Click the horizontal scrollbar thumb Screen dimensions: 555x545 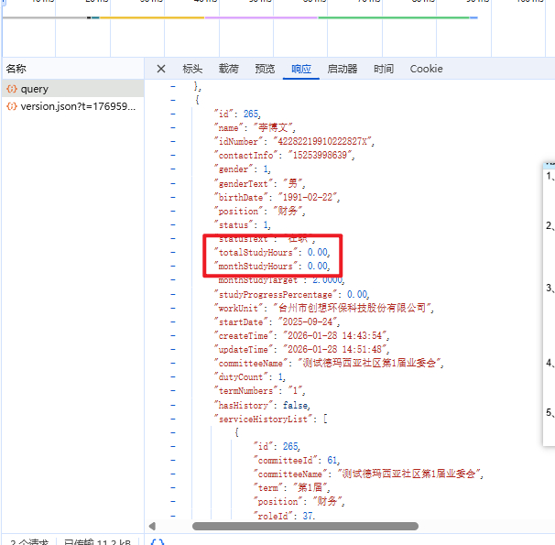[x=305, y=527]
